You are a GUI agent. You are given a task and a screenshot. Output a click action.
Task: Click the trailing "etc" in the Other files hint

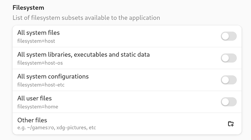coord(92,128)
